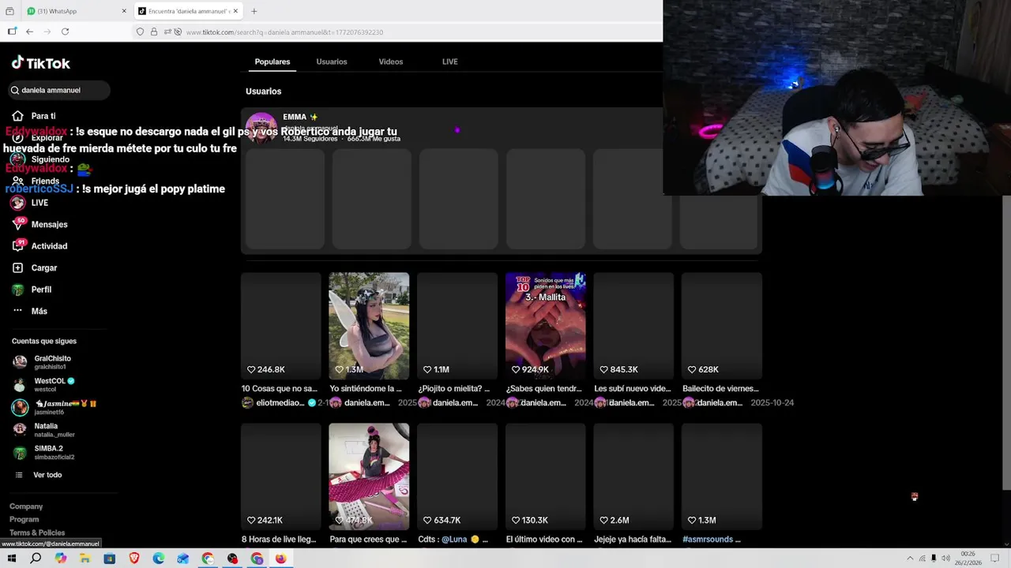Click the TikTok logo
This screenshot has width=1011, height=568.
coord(40,63)
